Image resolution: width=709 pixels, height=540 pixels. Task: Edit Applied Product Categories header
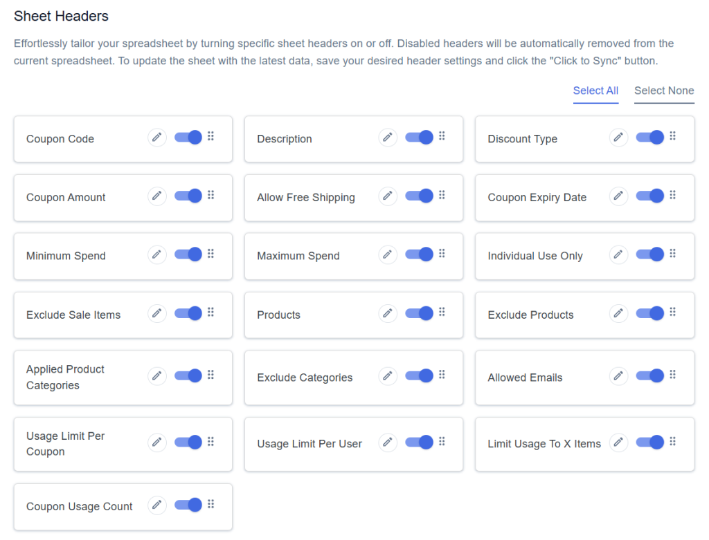157,375
